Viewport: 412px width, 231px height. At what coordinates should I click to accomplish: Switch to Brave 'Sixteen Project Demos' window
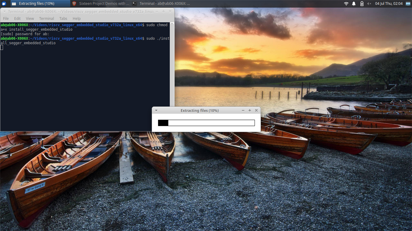point(100,4)
